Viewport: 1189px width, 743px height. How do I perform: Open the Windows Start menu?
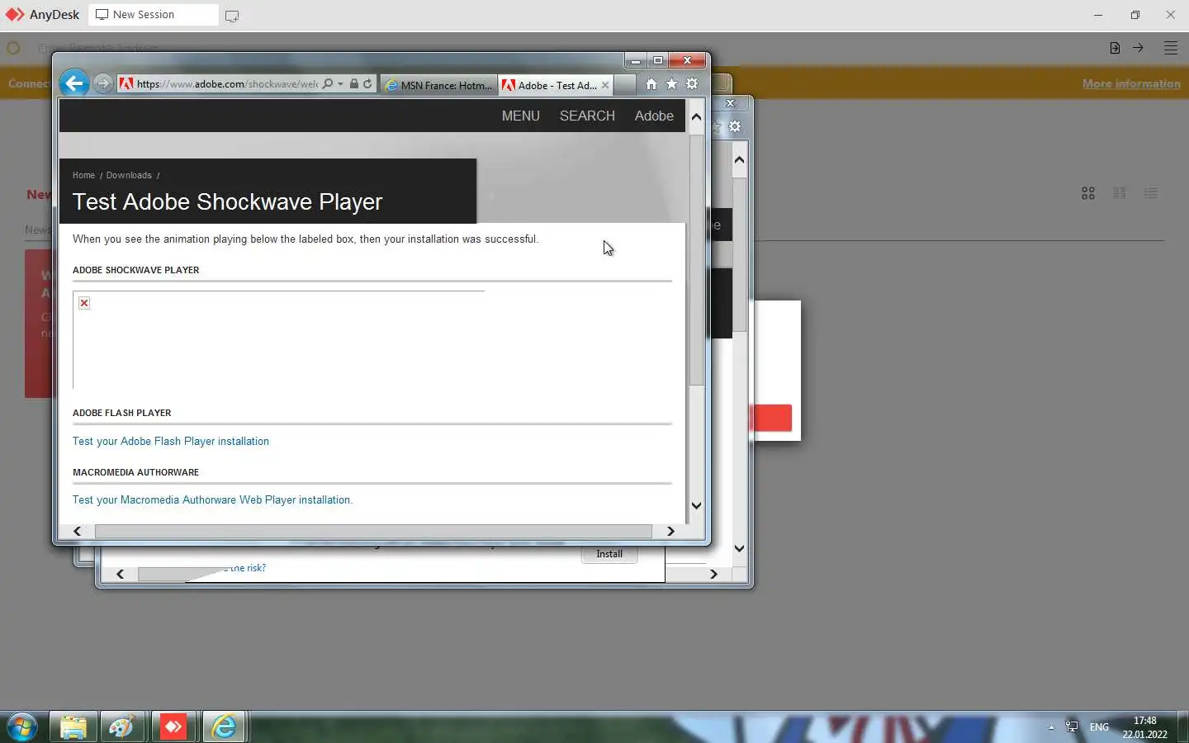tap(21, 727)
